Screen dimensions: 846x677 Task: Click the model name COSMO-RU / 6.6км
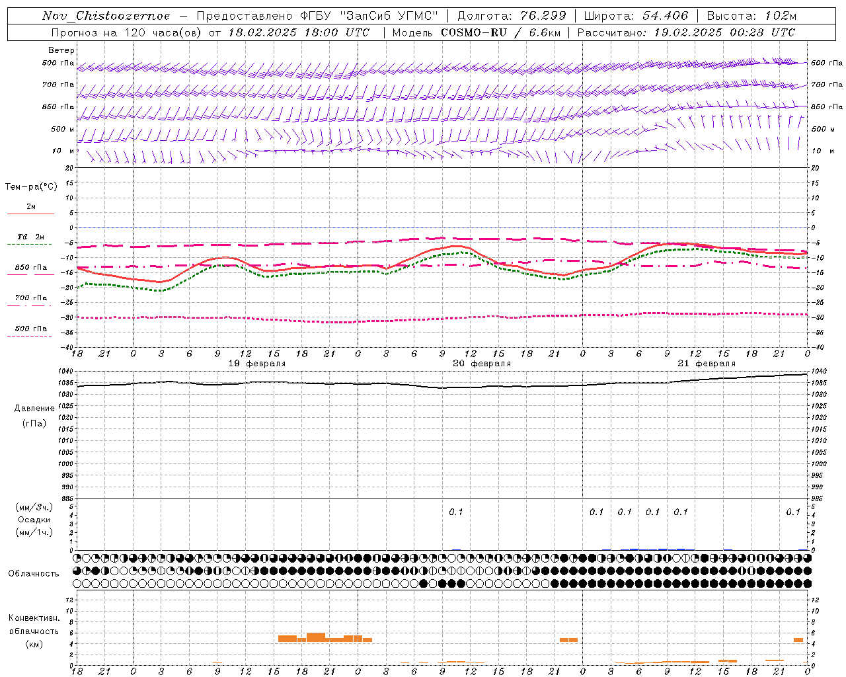(500, 32)
